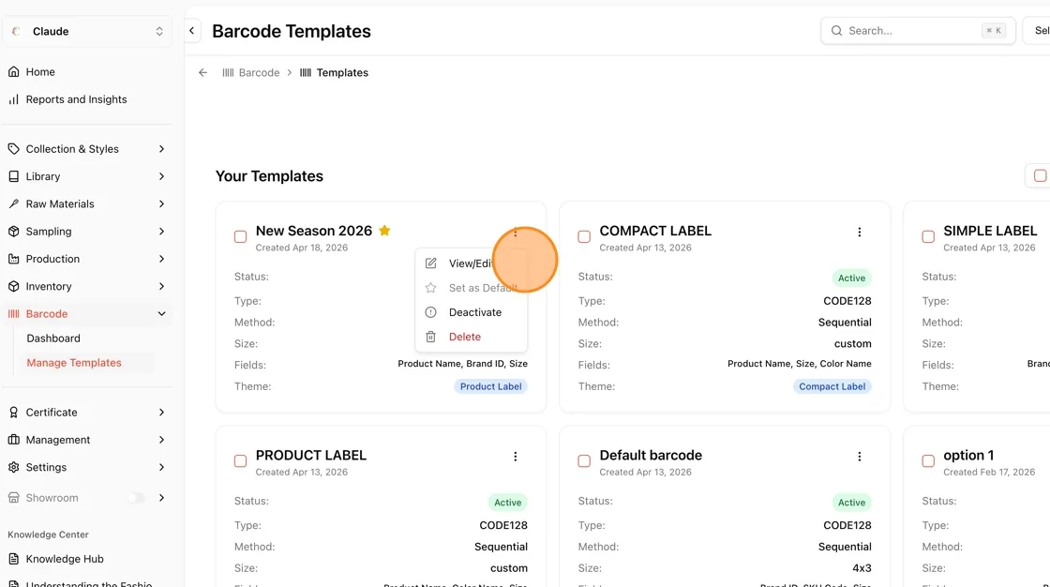Screen dimensions: 1050x587
Task: Expand the Production chevron
Action: point(161,259)
